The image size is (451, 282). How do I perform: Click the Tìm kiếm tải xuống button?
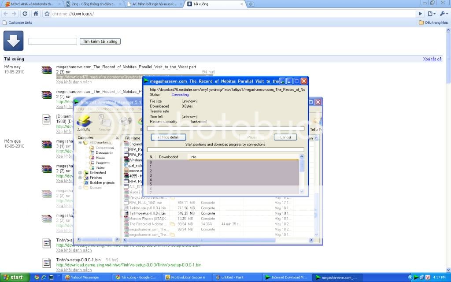(x=100, y=41)
